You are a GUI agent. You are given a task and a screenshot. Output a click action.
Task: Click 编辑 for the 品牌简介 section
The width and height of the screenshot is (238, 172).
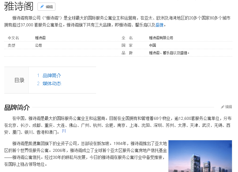[228, 107]
